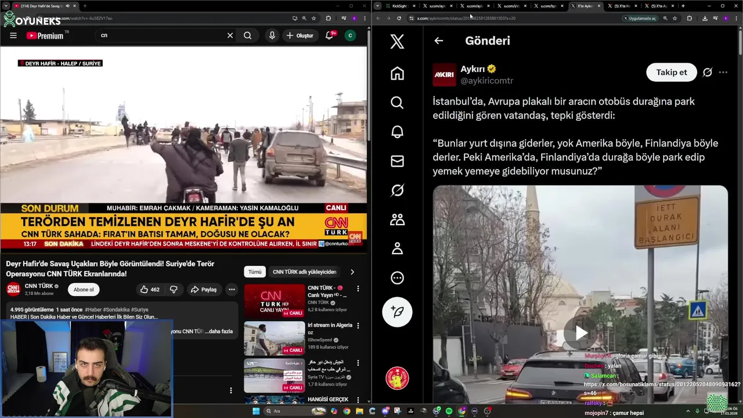This screenshot has height=418, width=743.
Task: Follow Aykırı with Takip et button
Action: [x=672, y=72]
